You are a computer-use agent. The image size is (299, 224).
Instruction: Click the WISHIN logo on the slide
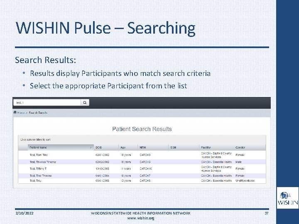[x=287, y=198]
